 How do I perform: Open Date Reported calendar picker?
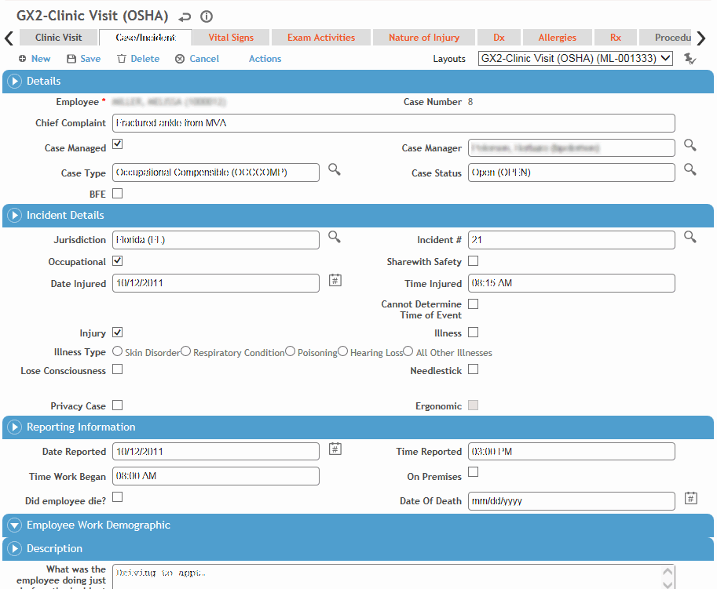coord(335,449)
